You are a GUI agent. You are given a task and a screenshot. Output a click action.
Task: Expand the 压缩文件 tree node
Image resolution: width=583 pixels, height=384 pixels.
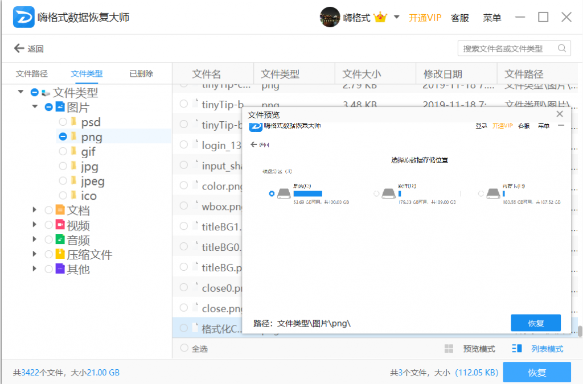pyautogui.click(x=35, y=254)
